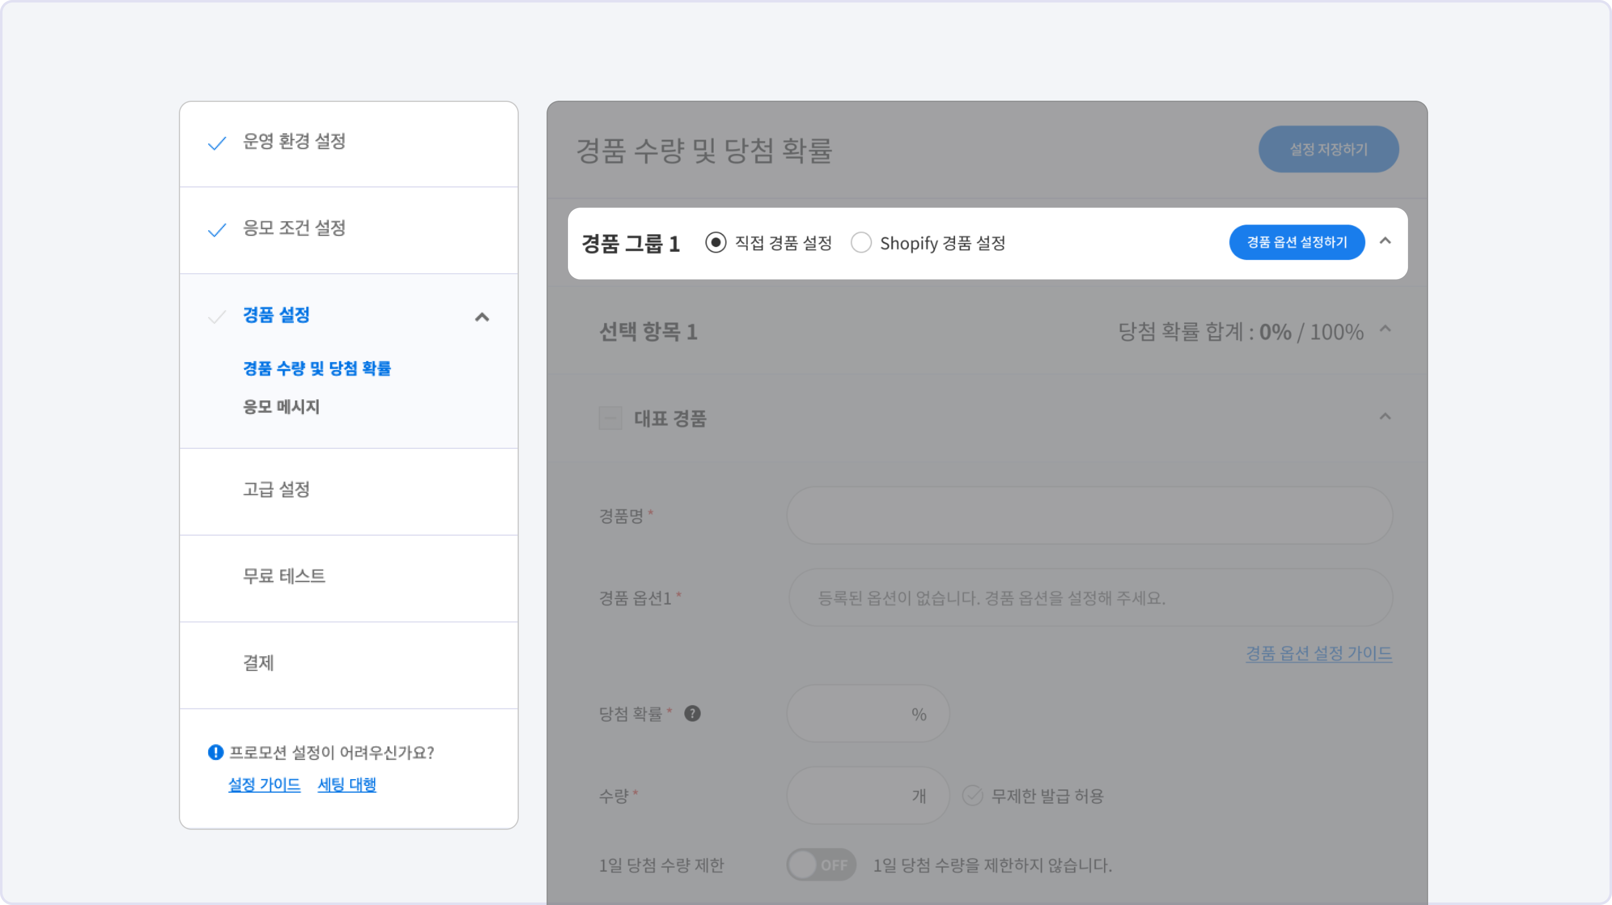Go to the 고급 설정 menu
The image size is (1612, 905).
pos(277,490)
